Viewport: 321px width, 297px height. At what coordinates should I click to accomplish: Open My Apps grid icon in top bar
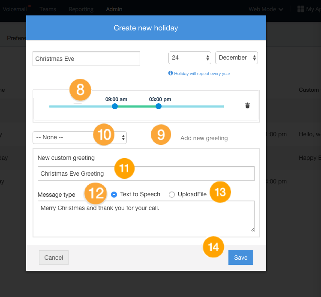pos(300,9)
